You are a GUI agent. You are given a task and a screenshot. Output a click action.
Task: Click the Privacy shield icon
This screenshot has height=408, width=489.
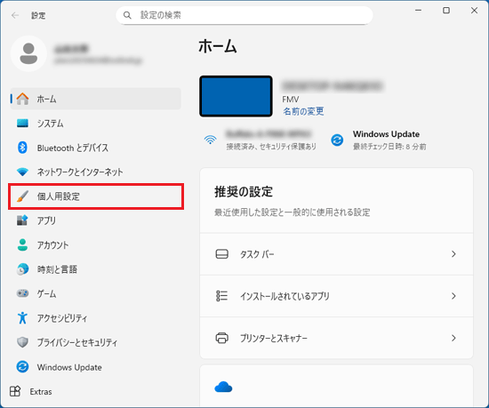pyautogui.click(x=22, y=342)
